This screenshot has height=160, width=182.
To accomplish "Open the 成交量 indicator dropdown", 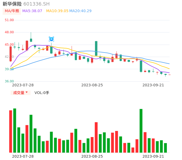I will pyautogui.click(x=20, y=93).
